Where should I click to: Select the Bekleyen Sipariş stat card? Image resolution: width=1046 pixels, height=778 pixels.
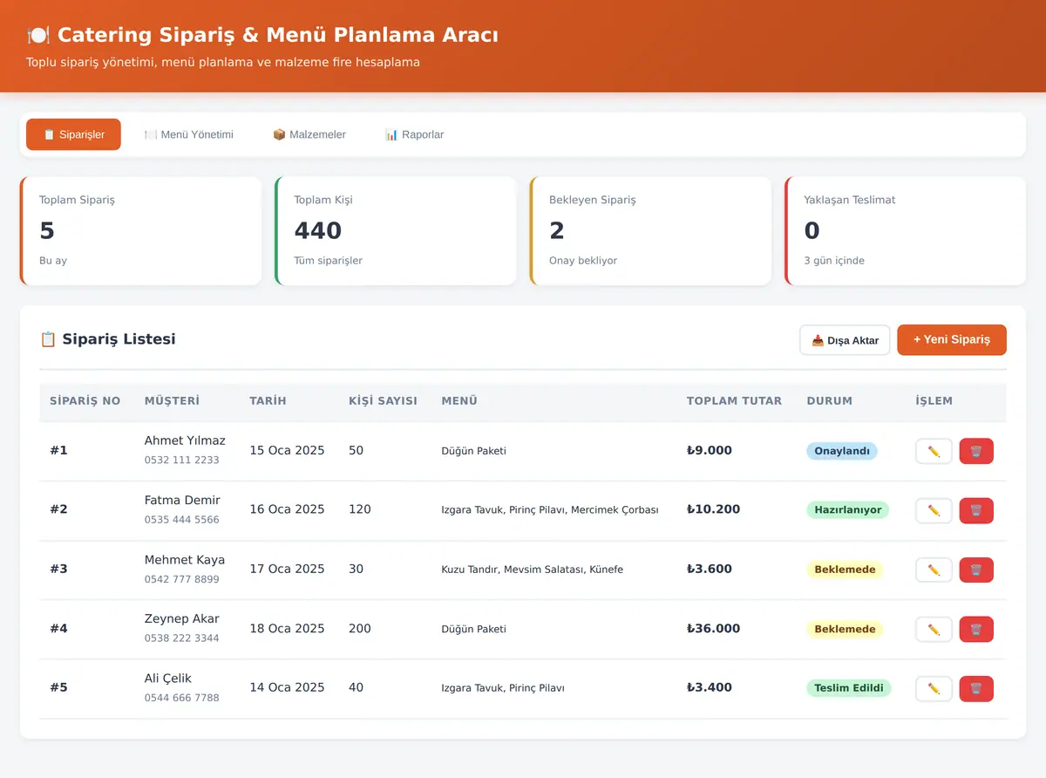[650, 231]
